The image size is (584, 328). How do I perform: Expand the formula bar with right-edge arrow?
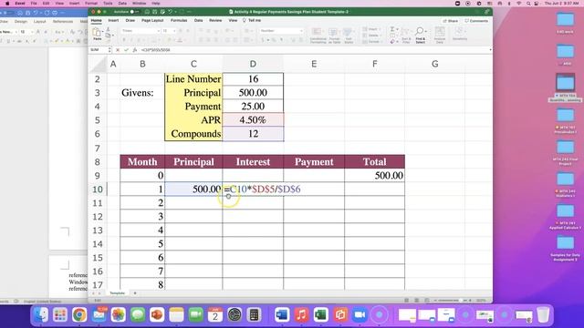(x=490, y=50)
